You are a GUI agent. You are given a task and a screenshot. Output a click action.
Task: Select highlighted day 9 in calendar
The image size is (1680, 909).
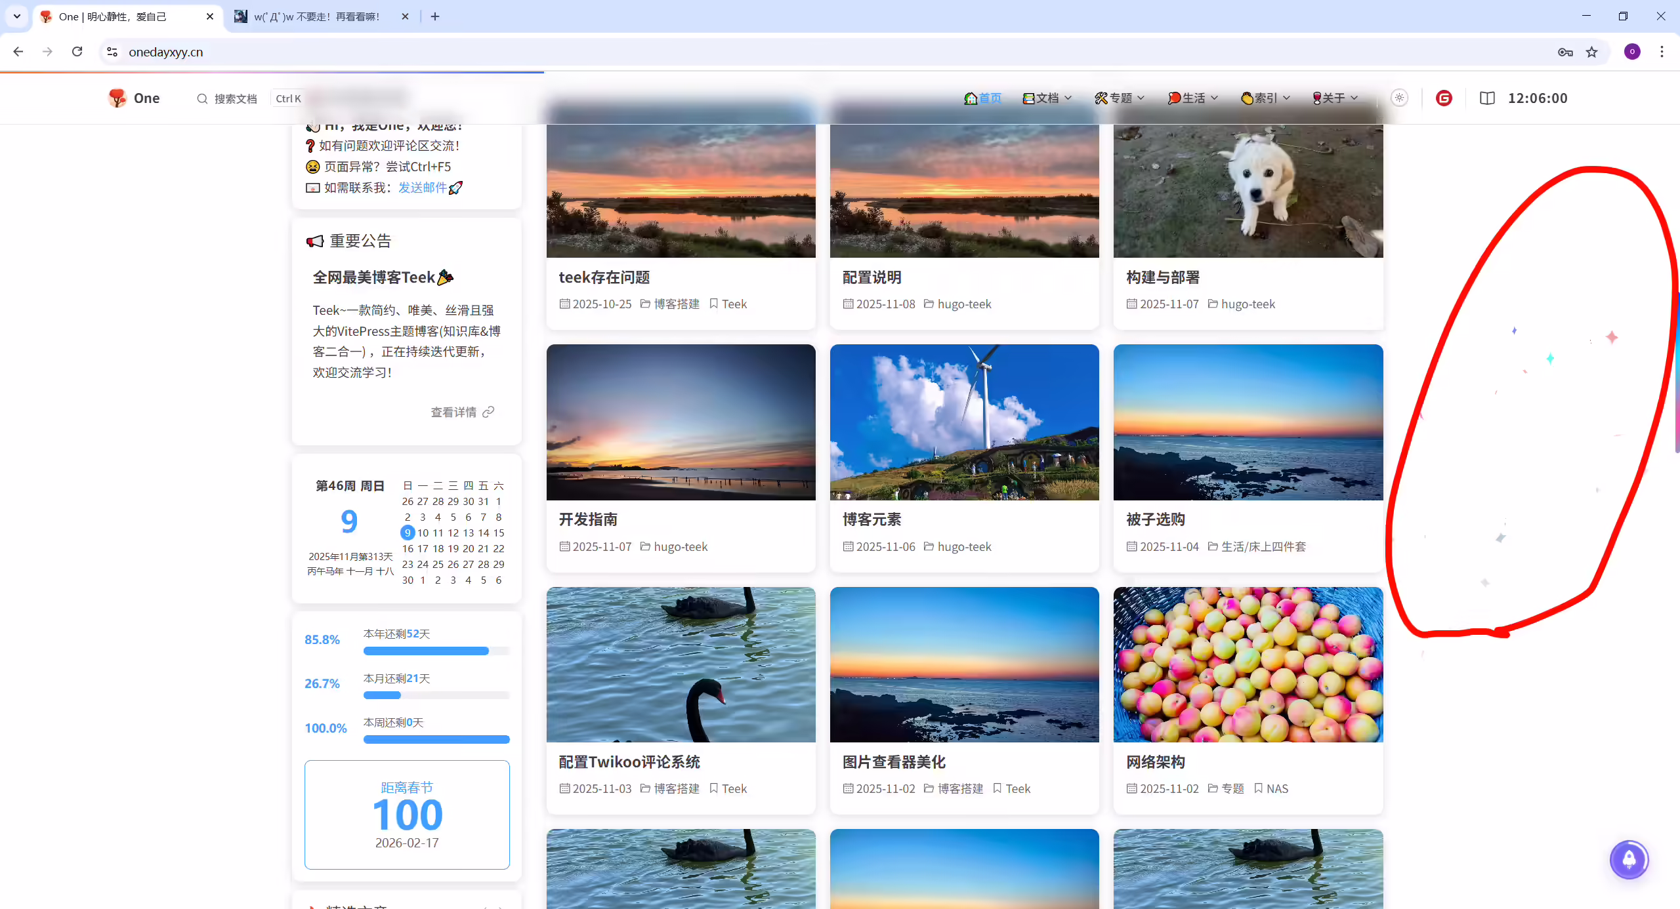(x=408, y=533)
